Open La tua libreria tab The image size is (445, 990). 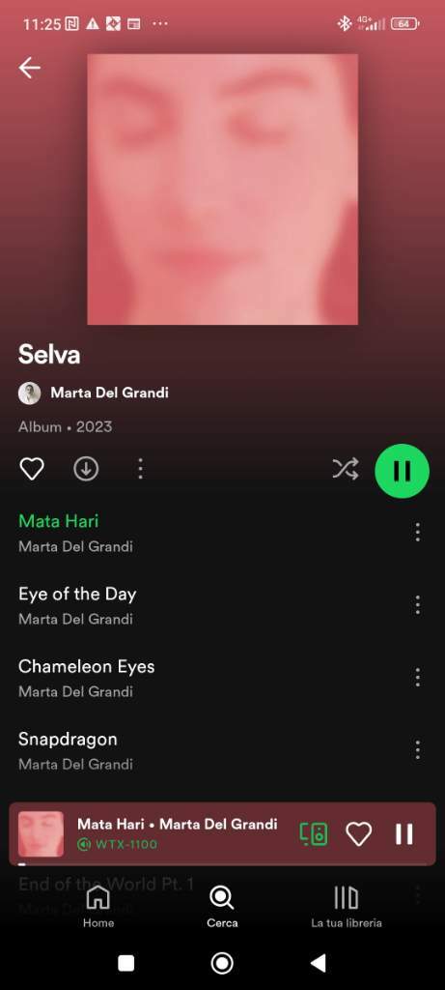[x=346, y=907]
